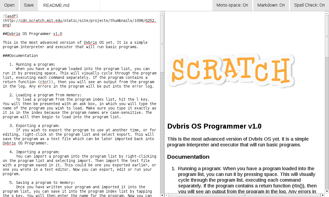
Task: Disable Spell Check
Action: 309,5
